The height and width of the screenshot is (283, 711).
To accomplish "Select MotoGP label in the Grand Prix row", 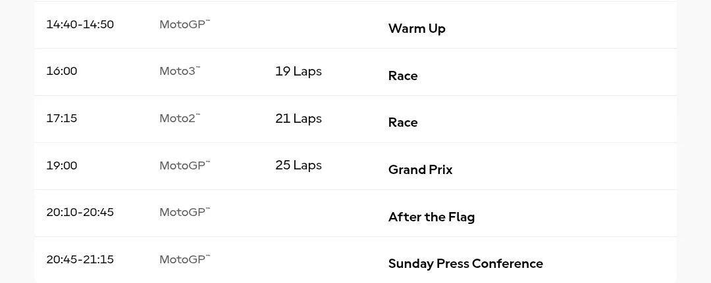I will click(x=184, y=166).
